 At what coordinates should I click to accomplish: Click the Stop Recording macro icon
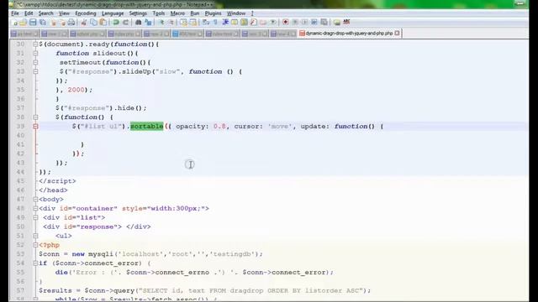[x=295, y=23]
